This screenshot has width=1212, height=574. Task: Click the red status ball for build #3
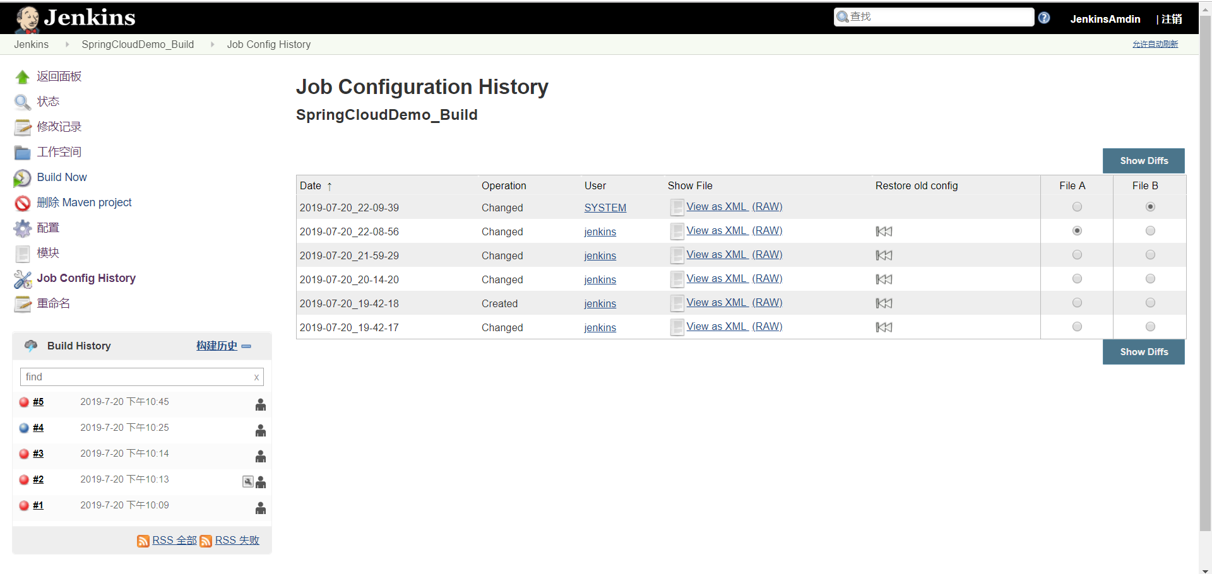tap(24, 454)
